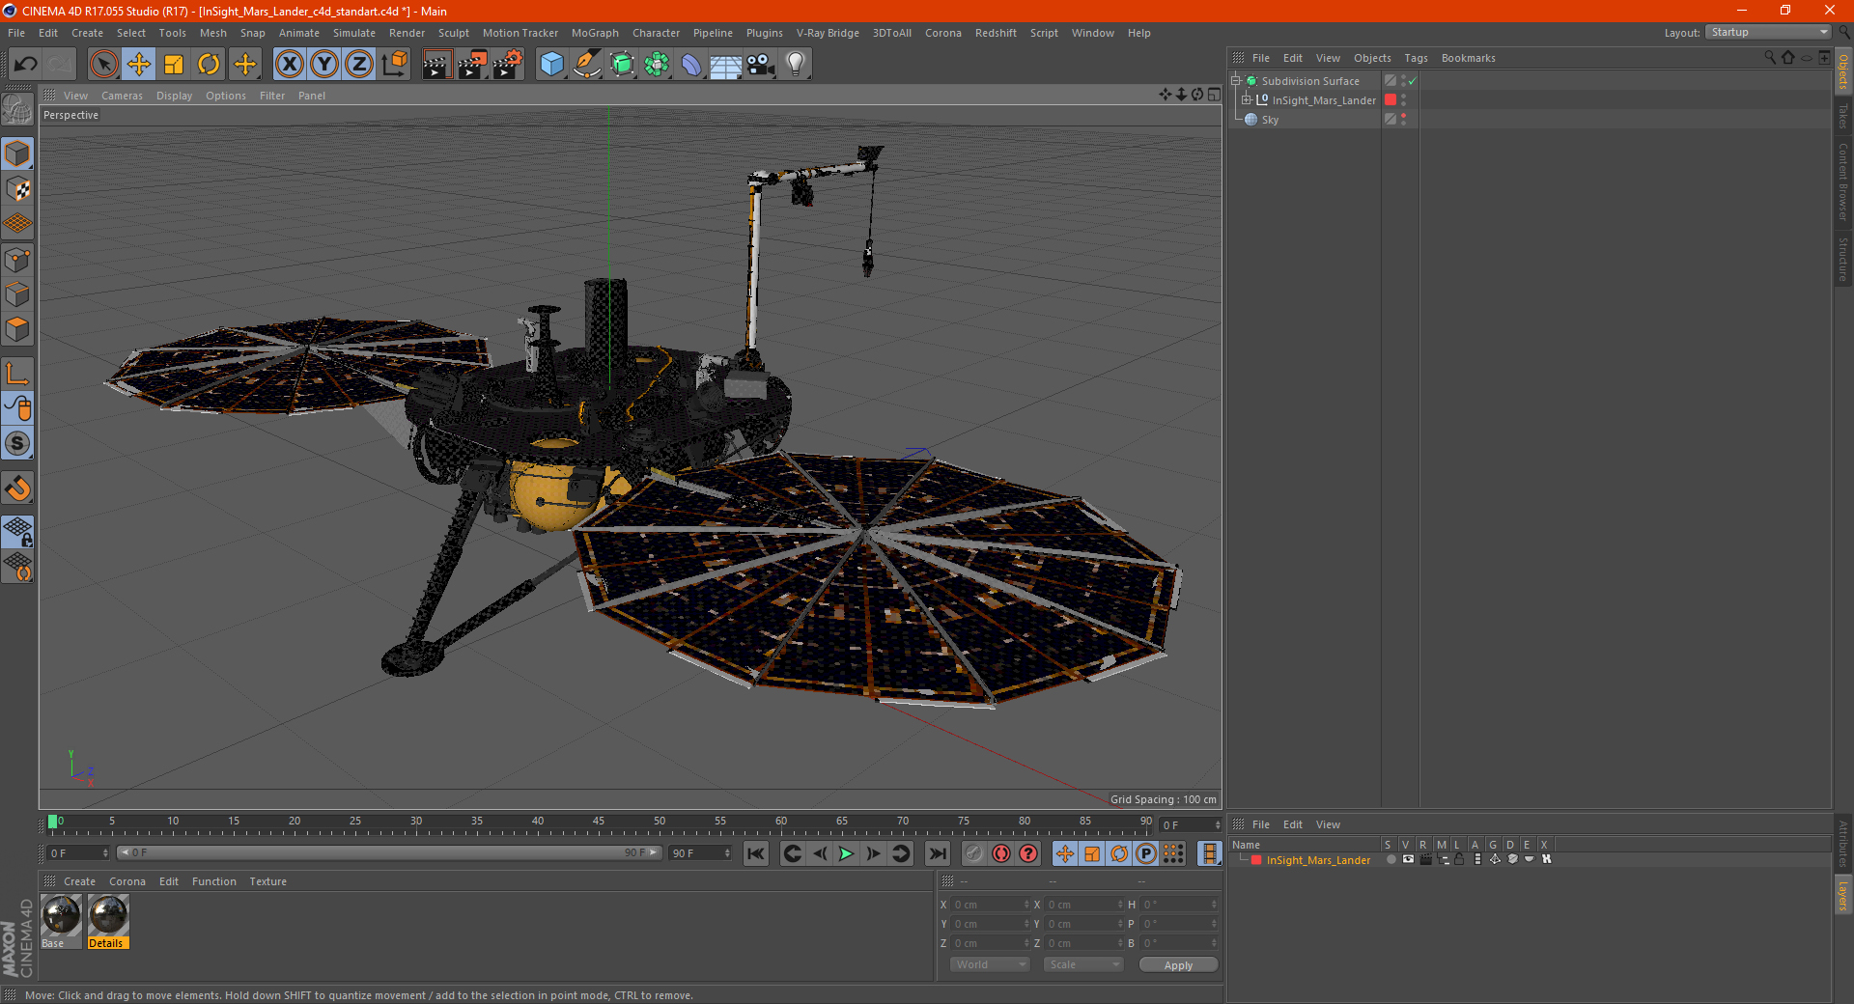Open the deformer objects icon
The width and height of the screenshot is (1854, 1004).
pyautogui.click(x=691, y=65)
